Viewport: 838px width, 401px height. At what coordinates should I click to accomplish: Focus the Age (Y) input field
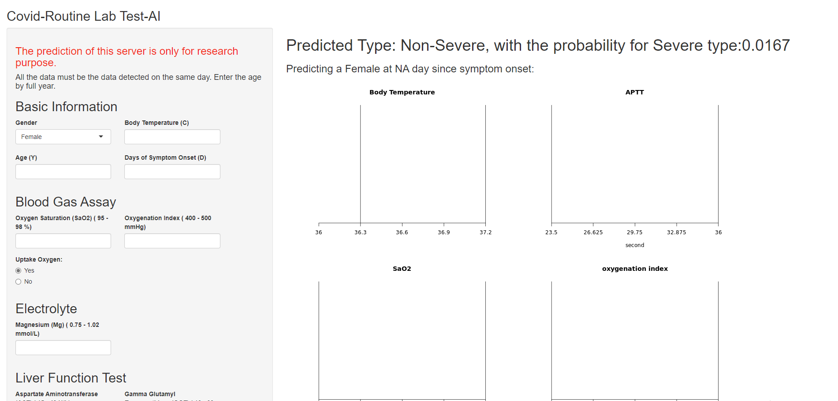pyautogui.click(x=63, y=172)
